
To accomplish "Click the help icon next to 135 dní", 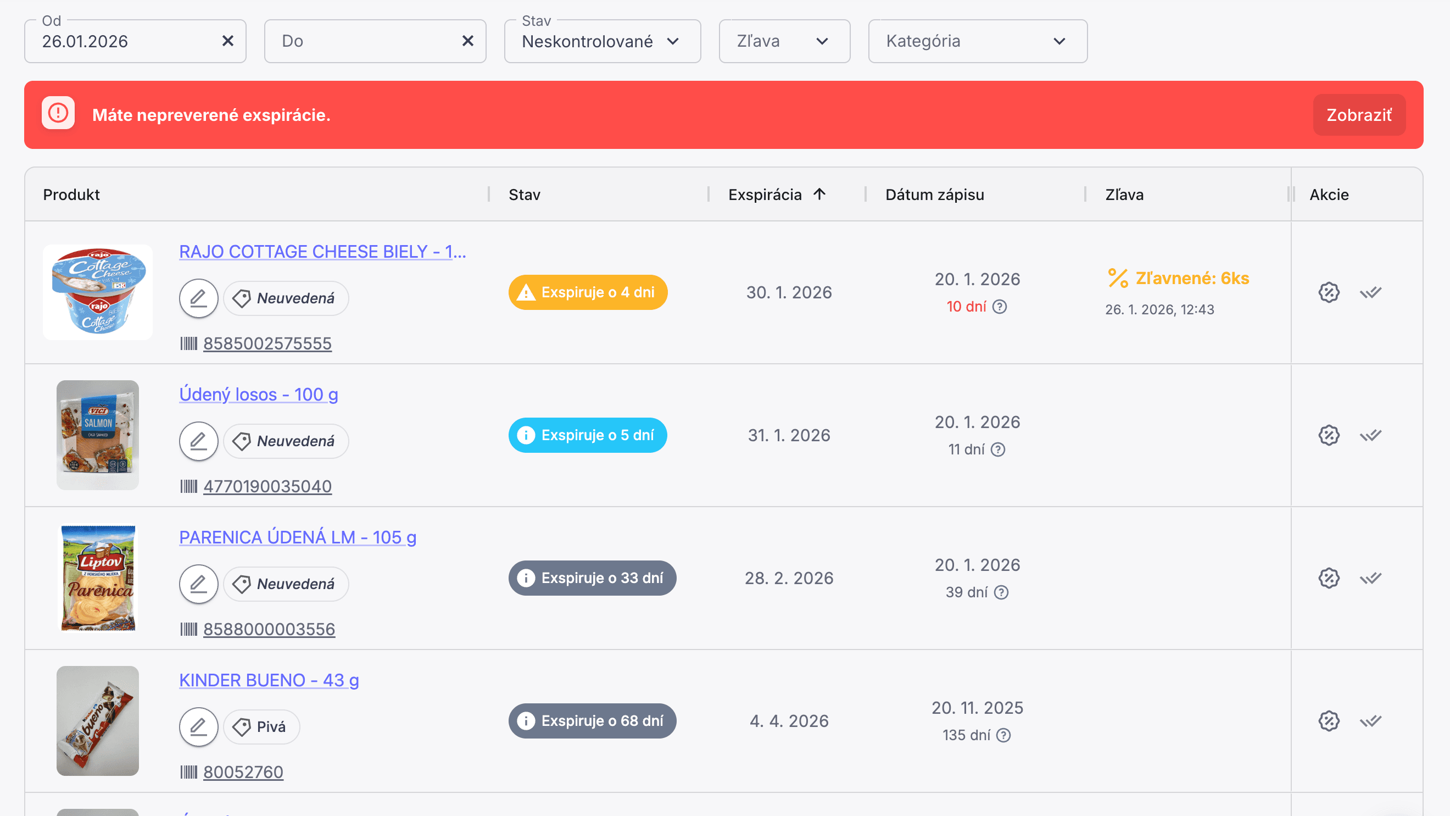I will (x=1003, y=735).
